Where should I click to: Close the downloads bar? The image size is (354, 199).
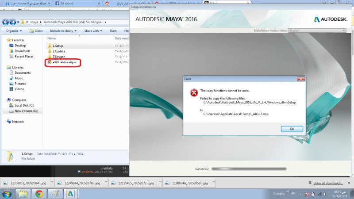349,183
